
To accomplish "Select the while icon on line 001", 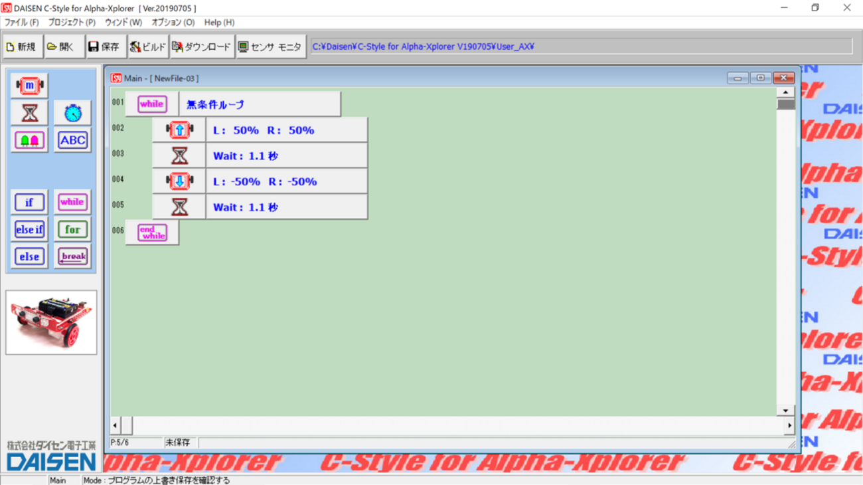I will pos(152,104).
